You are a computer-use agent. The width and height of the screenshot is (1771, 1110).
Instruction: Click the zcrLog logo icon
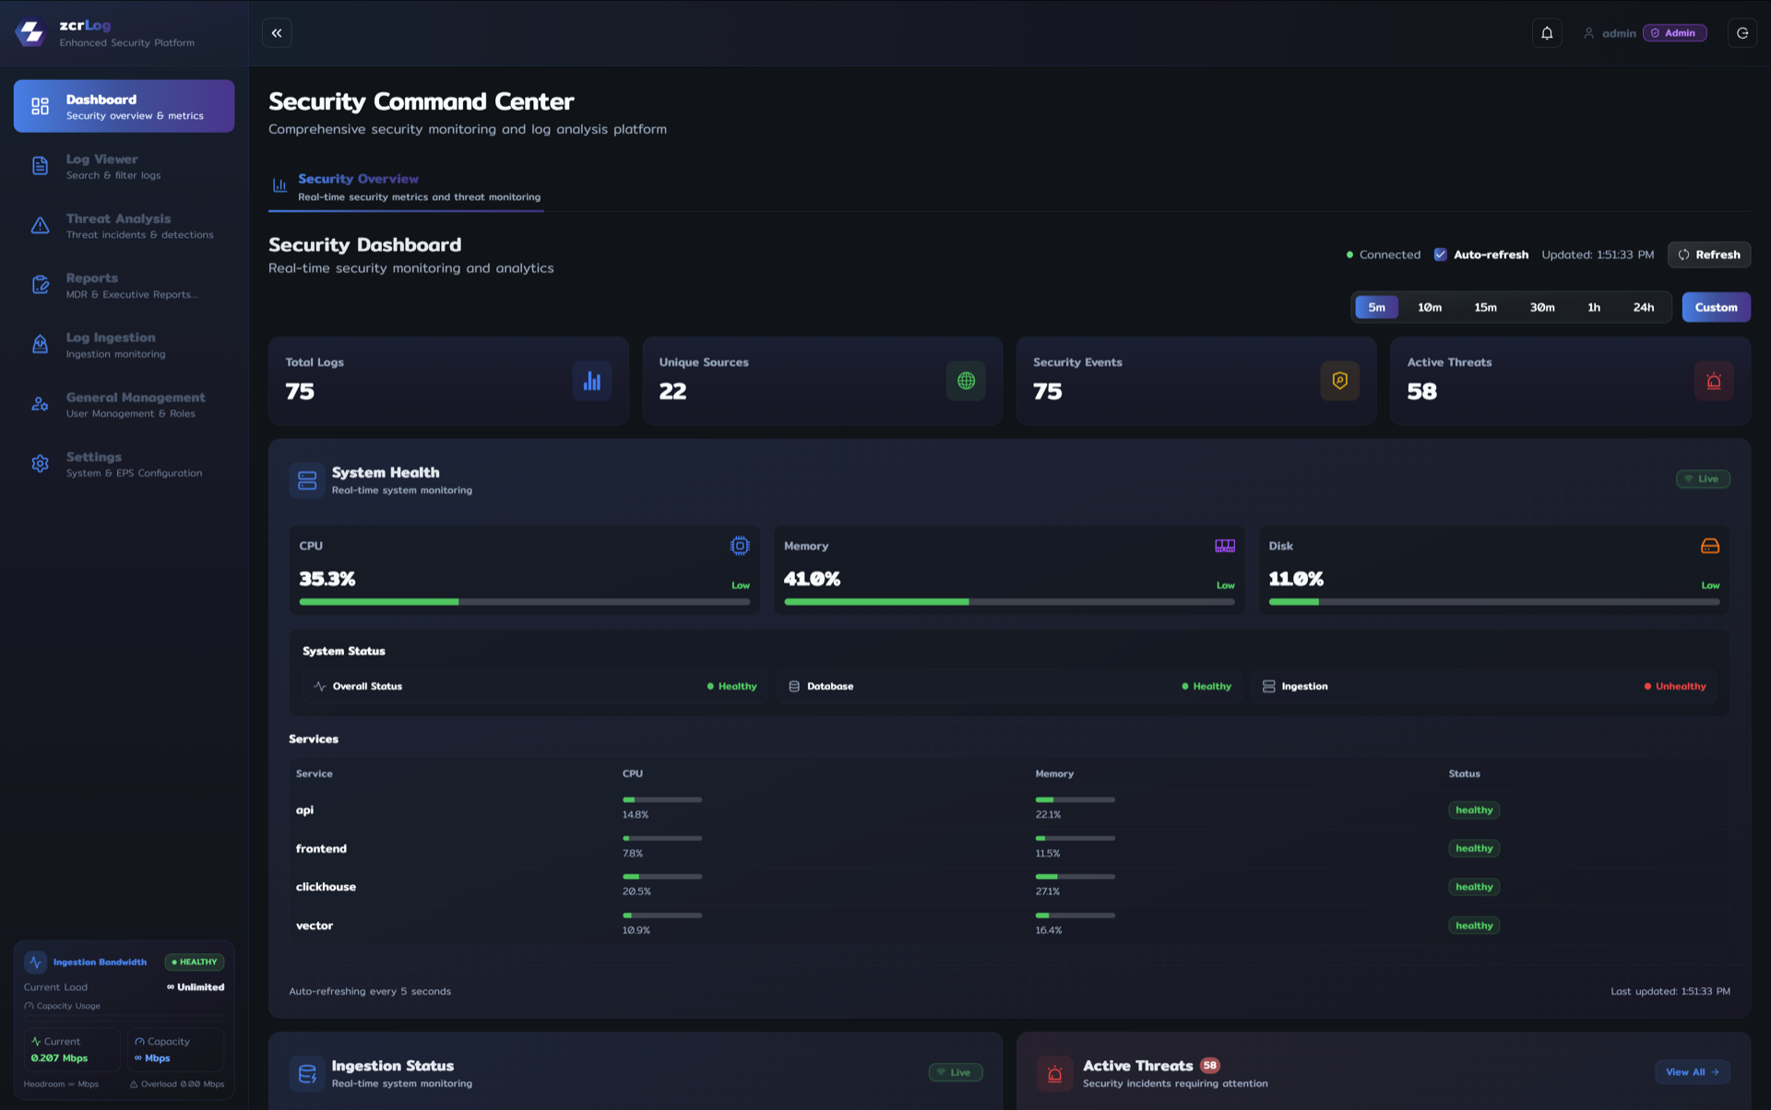[x=31, y=32]
